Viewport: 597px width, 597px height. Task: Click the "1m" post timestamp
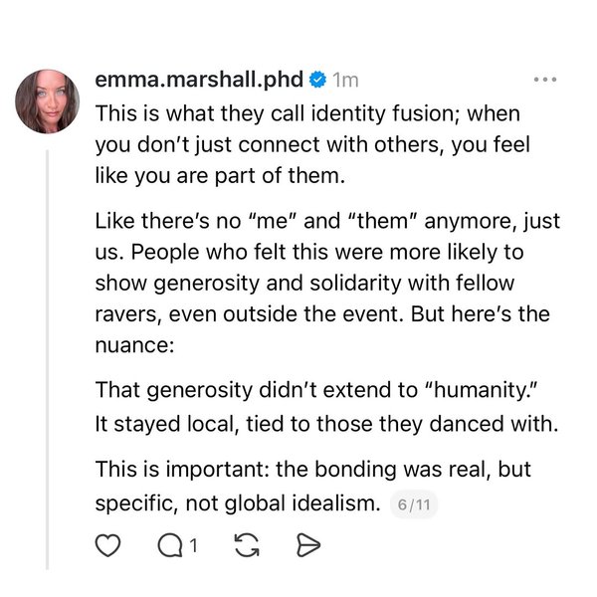[346, 79]
